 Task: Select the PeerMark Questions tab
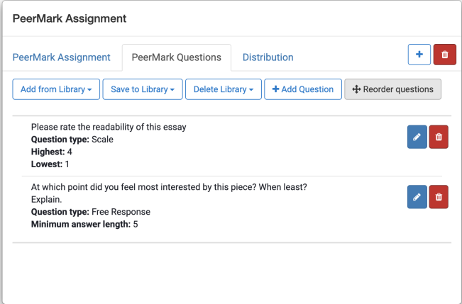coord(177,57)
